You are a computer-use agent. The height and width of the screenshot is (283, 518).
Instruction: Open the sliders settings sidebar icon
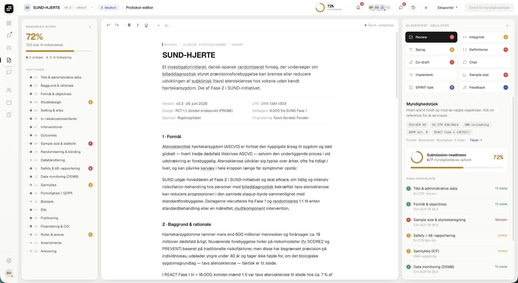pos(9,48)
